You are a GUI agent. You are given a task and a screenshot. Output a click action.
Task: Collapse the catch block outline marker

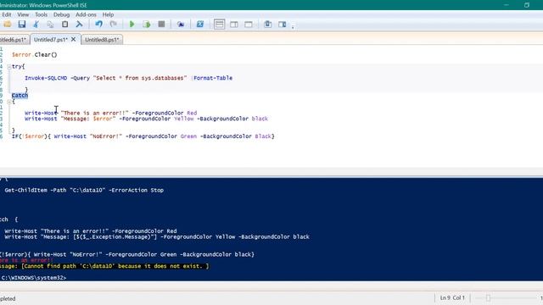point(9,102)
